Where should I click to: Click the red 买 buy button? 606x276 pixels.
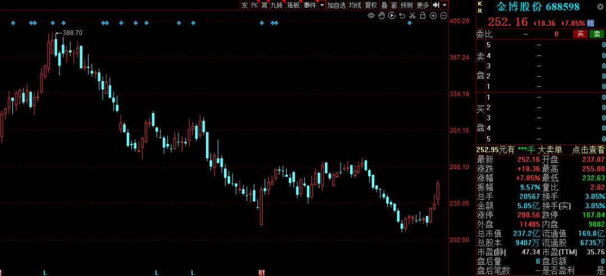580,34
